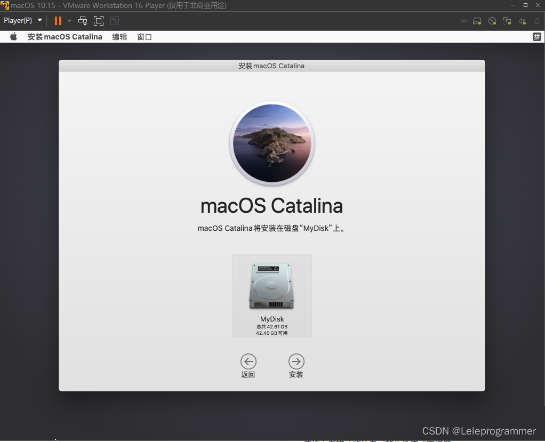Click the sound card device status icon
This screenshot has width=545, height=442.
tap(522, 21)
